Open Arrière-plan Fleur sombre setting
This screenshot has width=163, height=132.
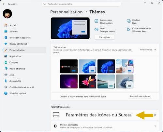[104, 21]
